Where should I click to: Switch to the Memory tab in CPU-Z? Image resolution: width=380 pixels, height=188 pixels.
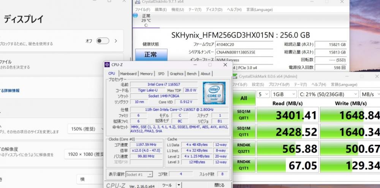146,74
